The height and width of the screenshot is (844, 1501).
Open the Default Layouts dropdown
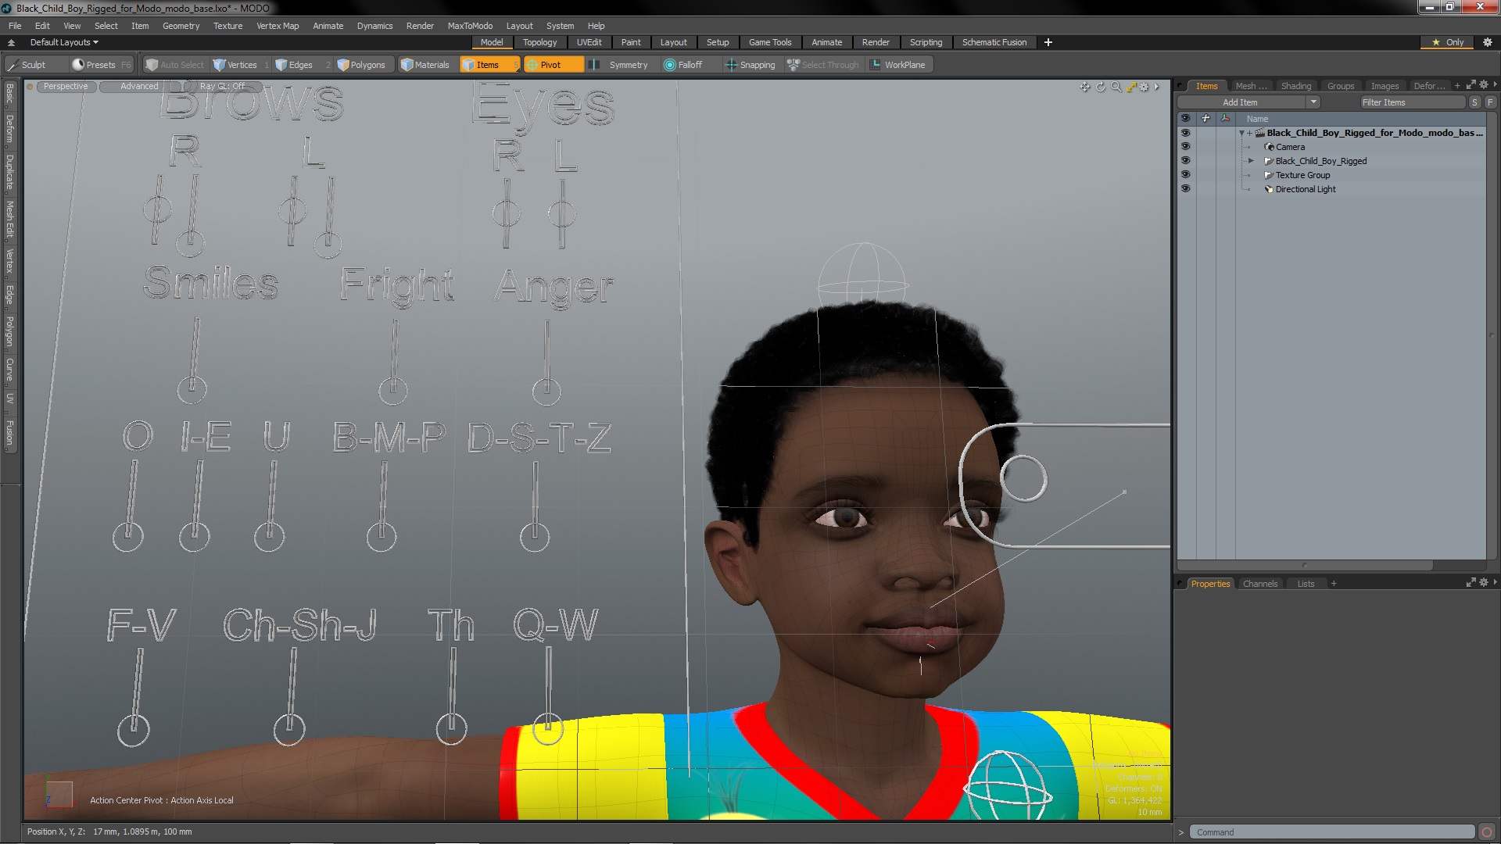[x=64, y=42]
